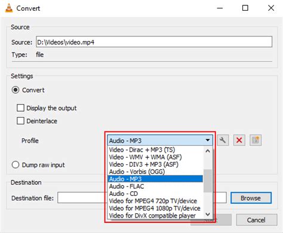Minimize the Convert window

tap(220, 8)
